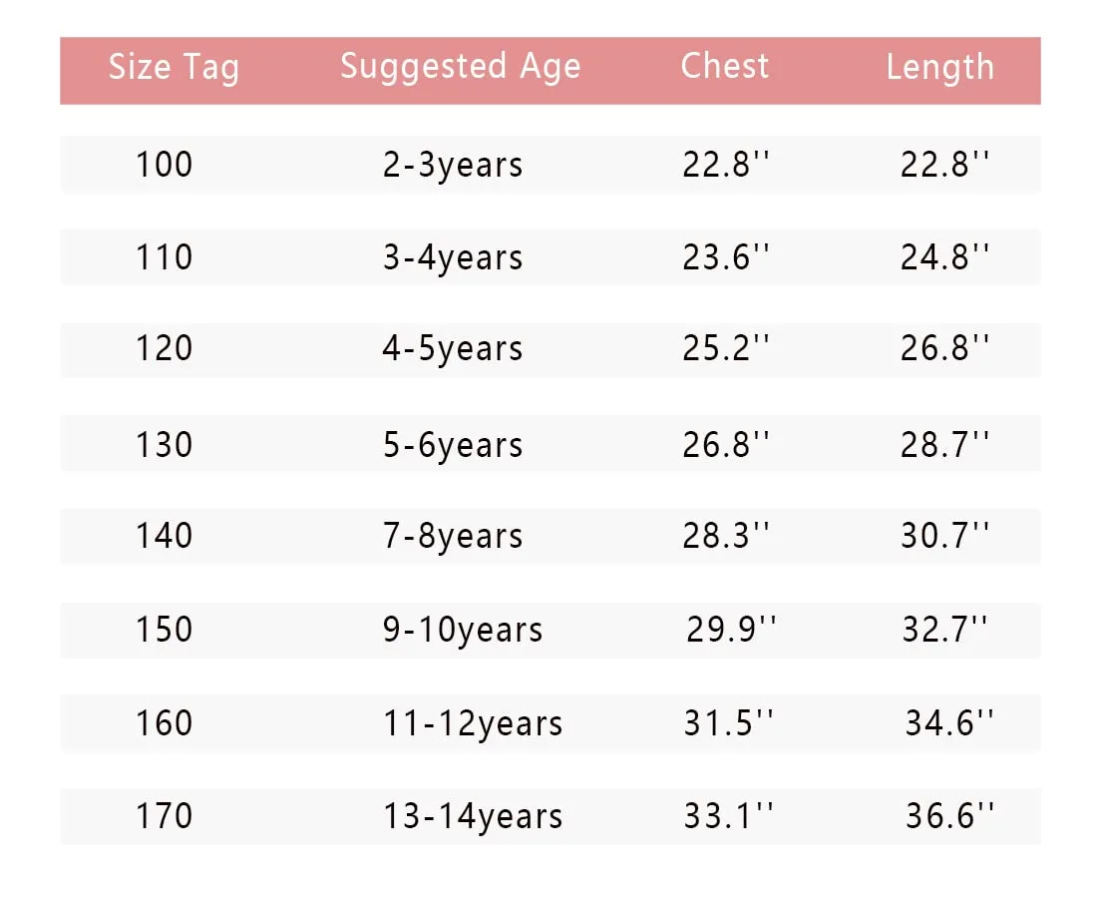
Task: Select size tag 110 cell
Action: pyautogui.click(x=165, y=257)
